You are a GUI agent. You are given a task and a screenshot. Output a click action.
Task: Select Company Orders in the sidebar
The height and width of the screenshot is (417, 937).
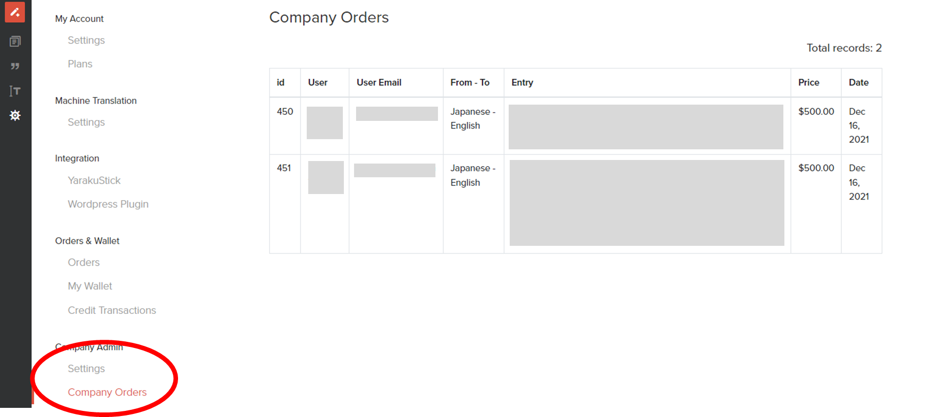pos(107,392)
